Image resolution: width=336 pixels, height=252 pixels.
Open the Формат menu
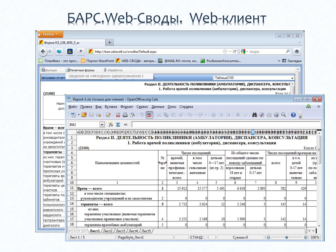(127, 107)
